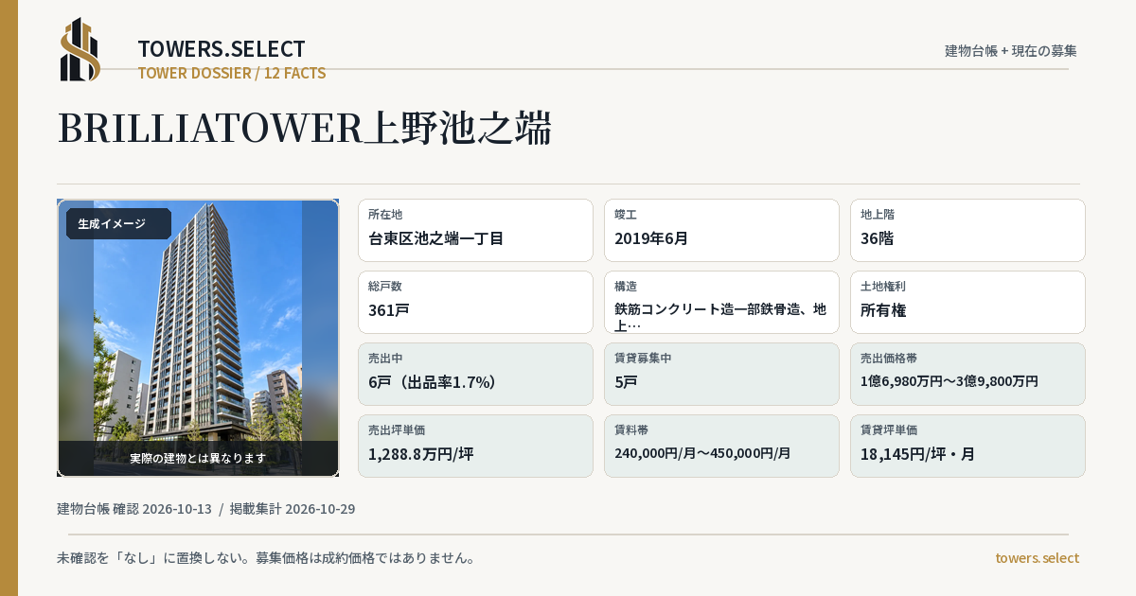Select the 竣工 card showing 2019年6月
This screenshot has width=1136, height=596.
[721, 230]
